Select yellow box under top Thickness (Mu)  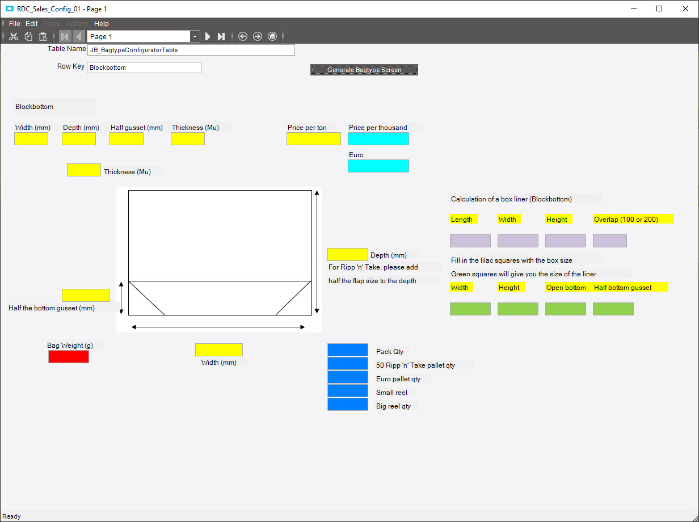[x=188, y=139]
